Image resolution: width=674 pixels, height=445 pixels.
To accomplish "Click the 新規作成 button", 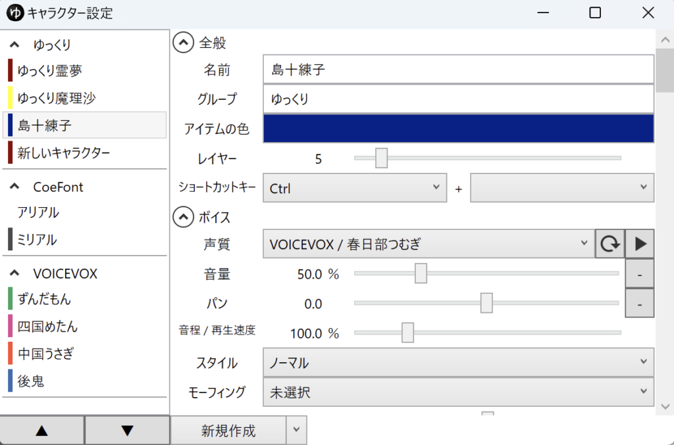I will point(228,430).
